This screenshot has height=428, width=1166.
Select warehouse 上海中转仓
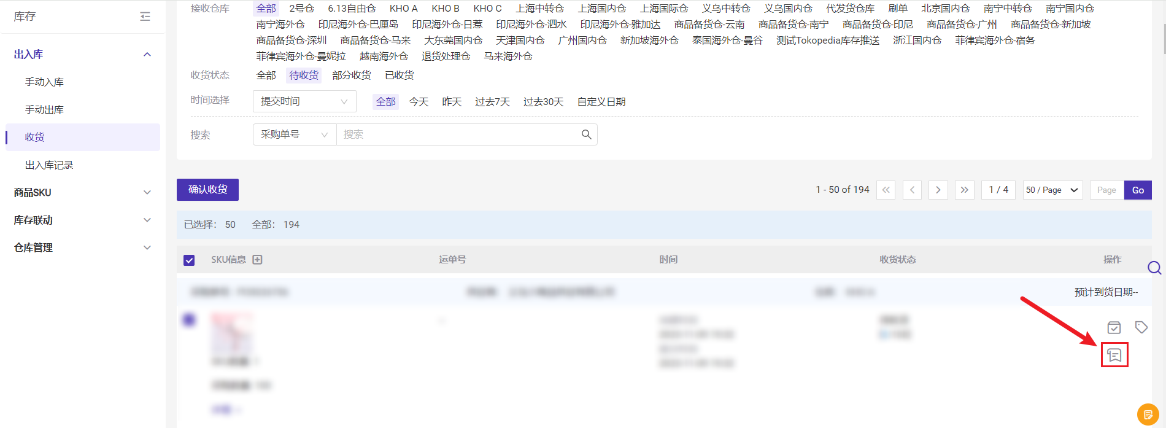click(x=539, y=8)
